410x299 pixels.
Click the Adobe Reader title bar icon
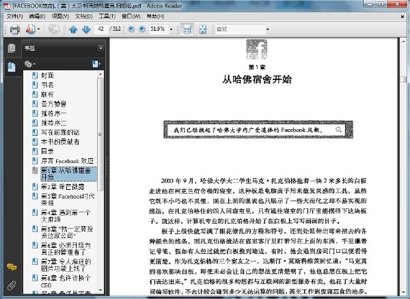[8, 5]
